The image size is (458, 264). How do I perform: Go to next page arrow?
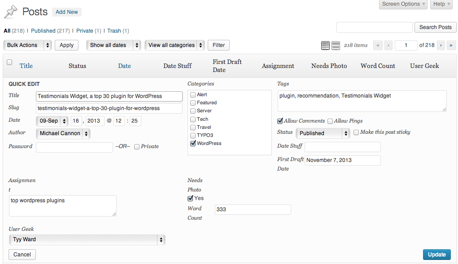[441, 45]
